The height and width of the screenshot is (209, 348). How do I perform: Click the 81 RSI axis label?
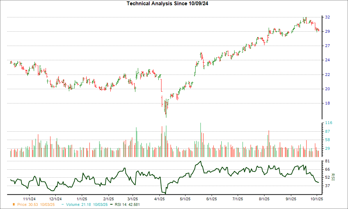tap(327, 161)
